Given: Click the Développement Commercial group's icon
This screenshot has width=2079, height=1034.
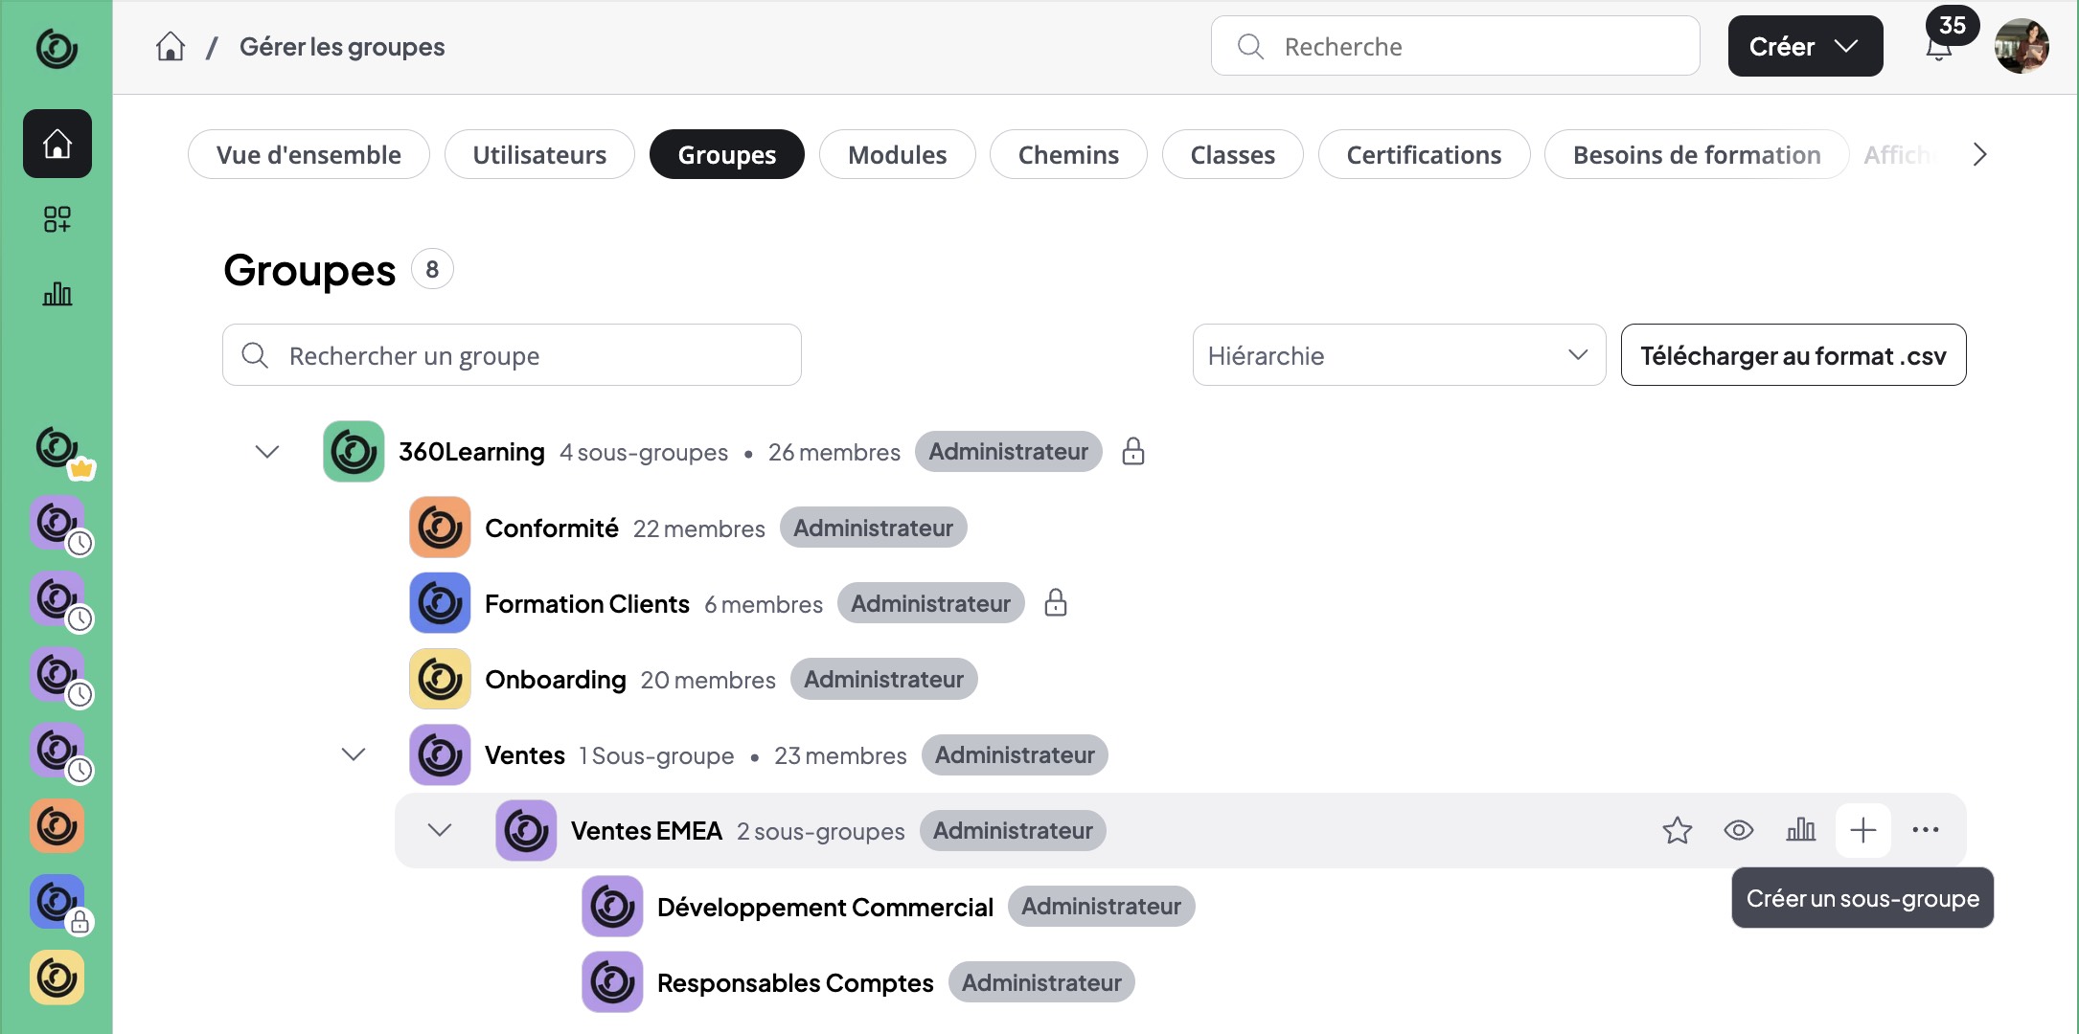Looking at the screenshot, I should pyautogui.click(x=612, y=906).
